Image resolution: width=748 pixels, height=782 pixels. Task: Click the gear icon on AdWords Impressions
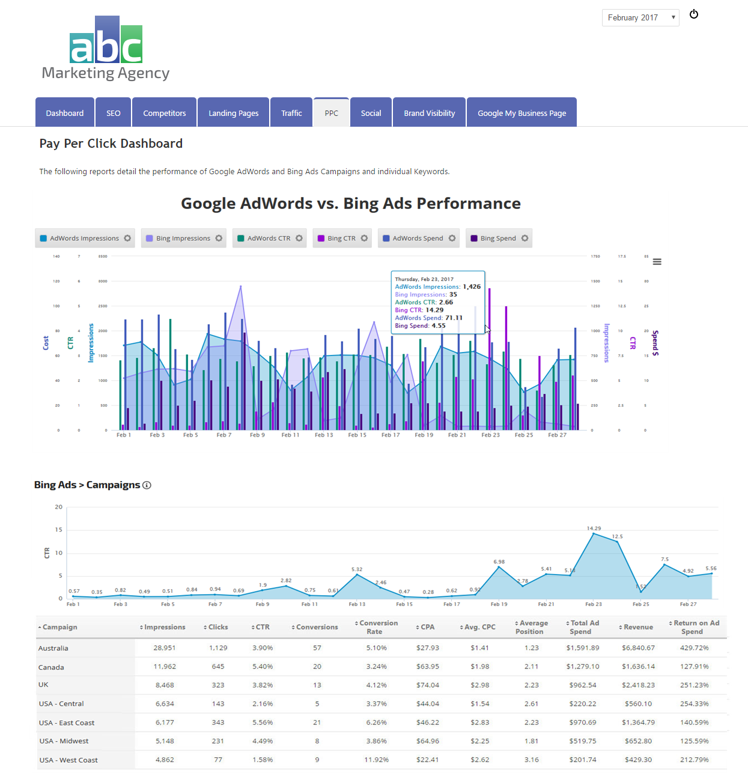click(127, 238)
